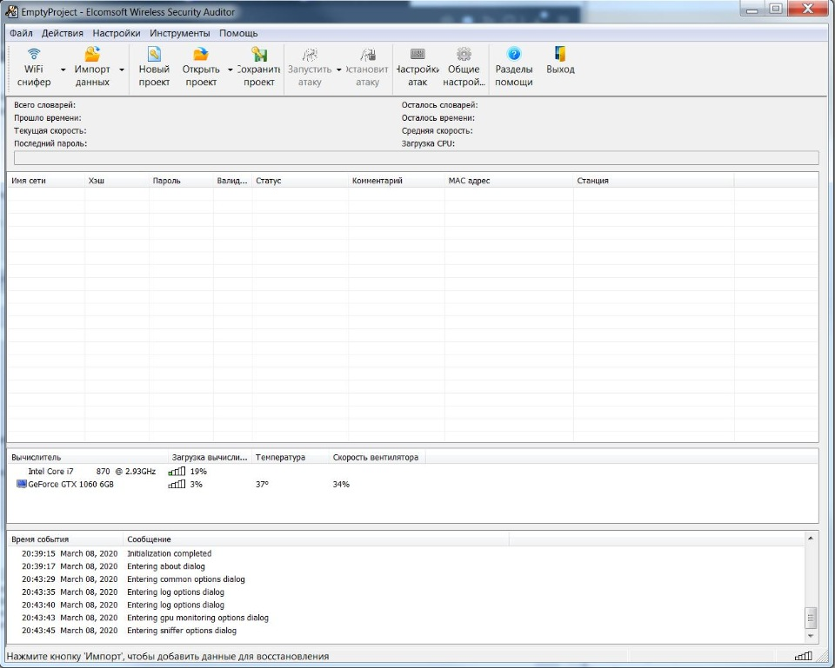The height and width of the screenshot is (668, 835).
Task: Click status bar signal strength icon
Action: (x=803, y=656)
